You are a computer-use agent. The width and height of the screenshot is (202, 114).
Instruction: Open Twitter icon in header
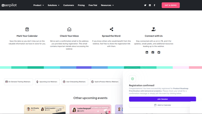(145, 5)
